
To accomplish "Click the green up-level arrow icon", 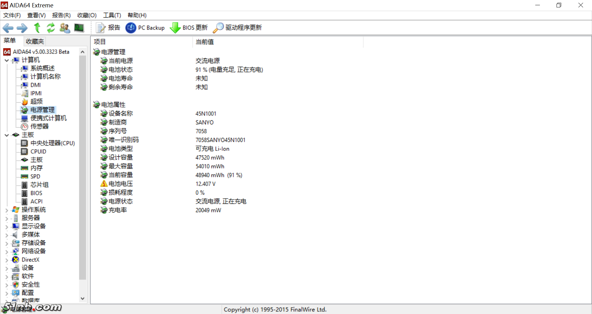I will click(x=37, y=28).
